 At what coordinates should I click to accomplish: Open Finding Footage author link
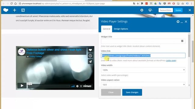(35, 57)
